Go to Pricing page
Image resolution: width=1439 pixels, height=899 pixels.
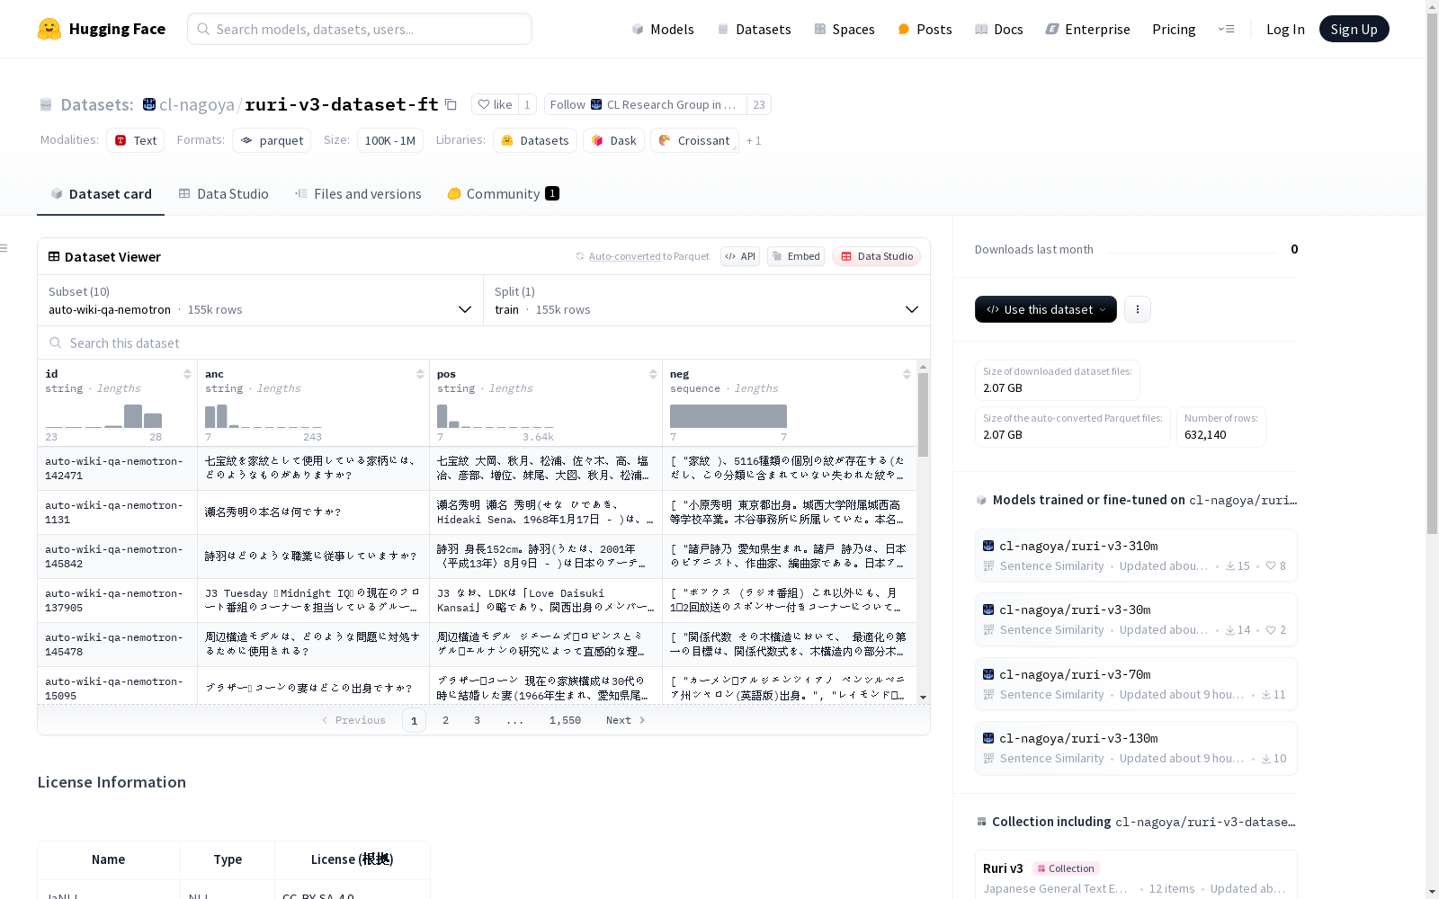pos(1174,29)
